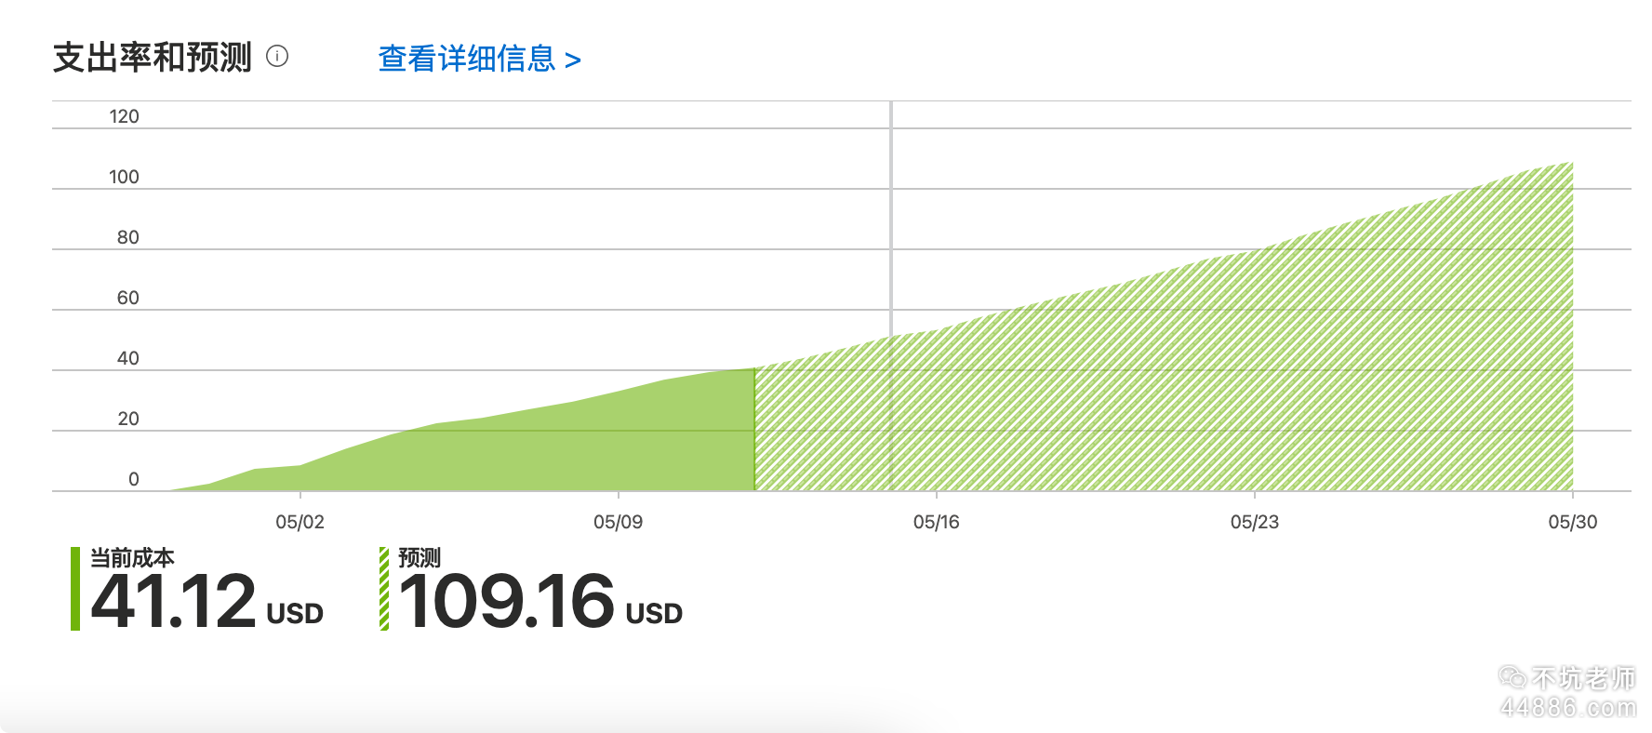1652x733 pixels.
Task: Click the 支出率和预测 heading
Action: click(x=153, y=58)
